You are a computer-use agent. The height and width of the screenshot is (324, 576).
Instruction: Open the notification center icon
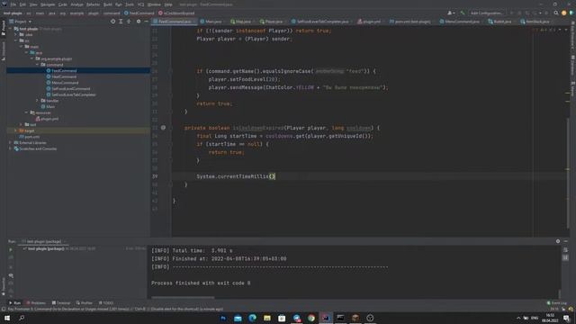coord(566,318)
